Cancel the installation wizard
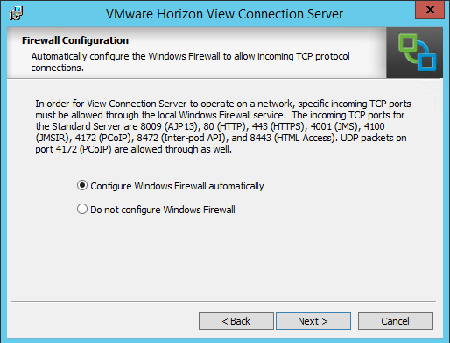Image resolution: width=450 pixels, height=343 pixels. (x=396, y=321)
